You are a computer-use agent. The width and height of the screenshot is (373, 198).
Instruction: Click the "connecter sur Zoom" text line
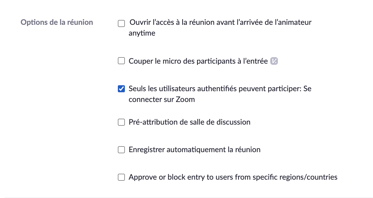[162, 100]
